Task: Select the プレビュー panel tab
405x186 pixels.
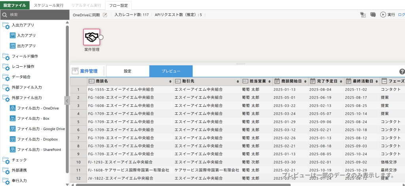Action: pyautogui.click(x=171, y=71)
